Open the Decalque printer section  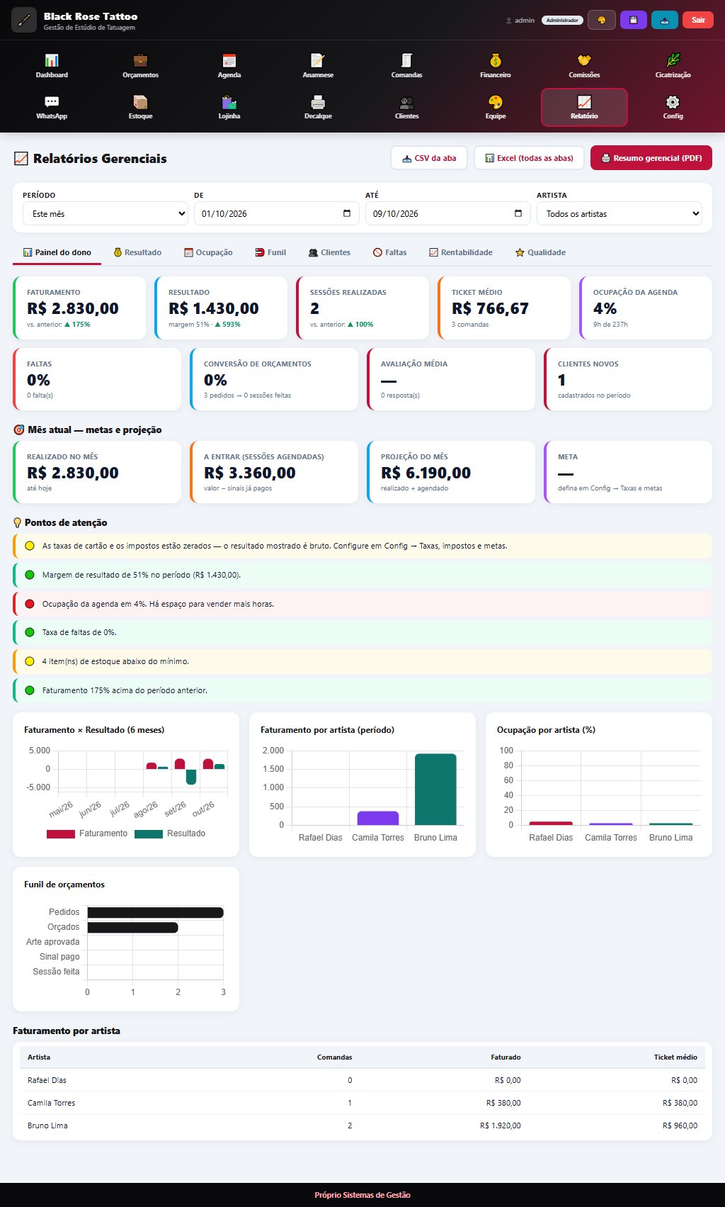[318, 107]
